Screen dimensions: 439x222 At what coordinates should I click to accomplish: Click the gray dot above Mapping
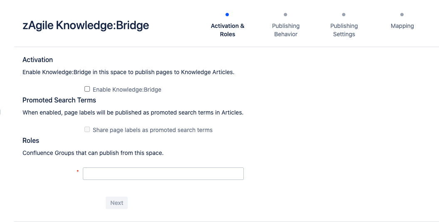[x=402, y=15]
